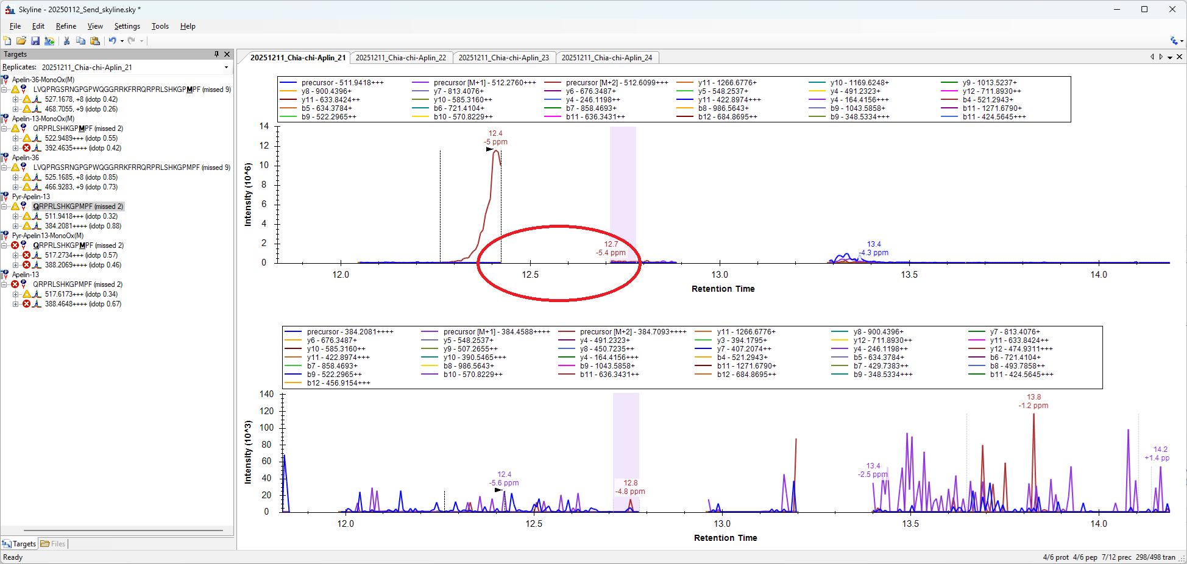The height and width of the screenshot is (564, 1187).
Task: Switch to the Files panel tab
Action: tap(53, 544)
